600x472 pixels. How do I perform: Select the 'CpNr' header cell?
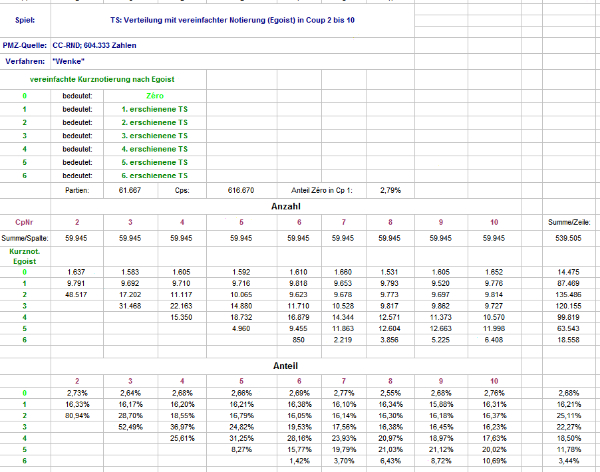pyautogui.click(x=24, y=222)
